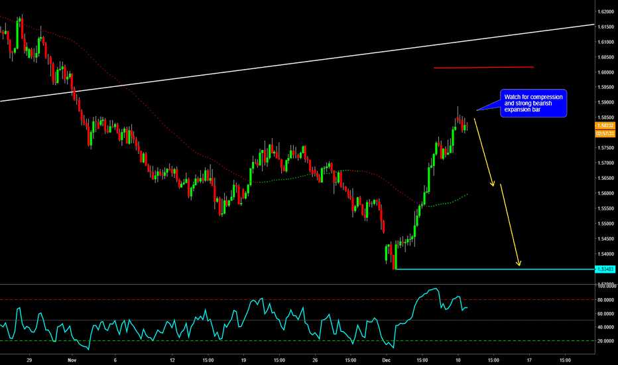Select the cyan oscillator line in lower pane
Image resolution: width=618 pixels, height=365 pixels.
[x=233, y=319]
